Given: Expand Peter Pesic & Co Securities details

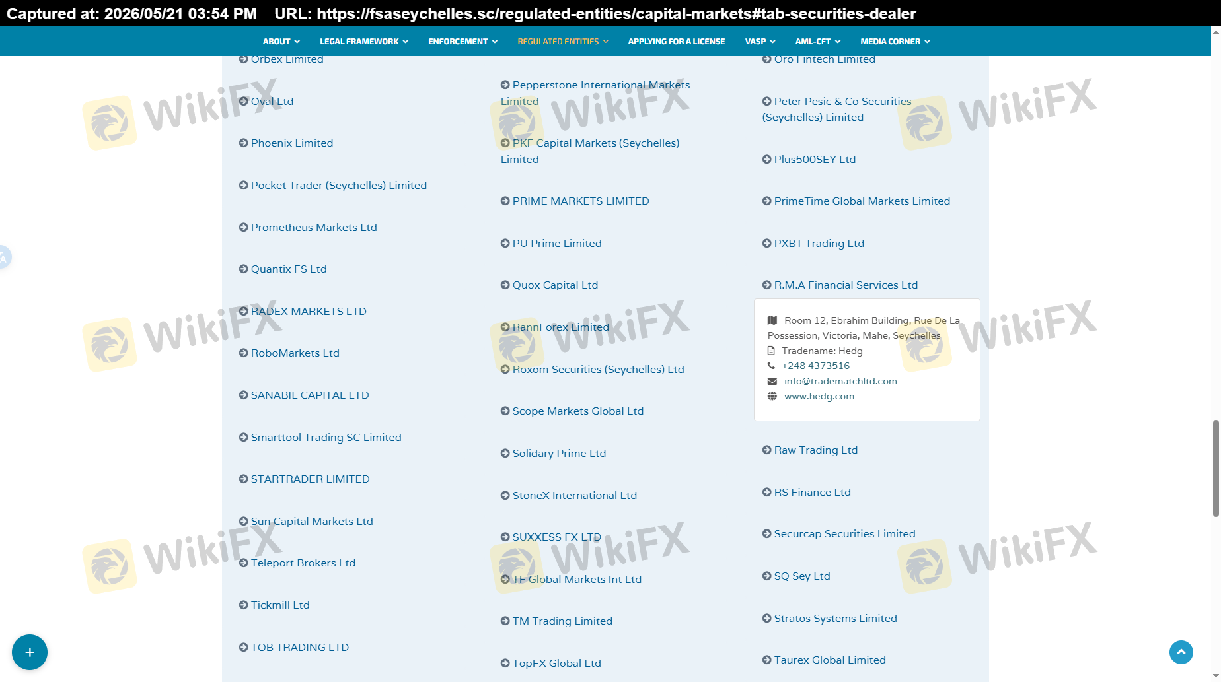Looking at the screenshot, I should (837, 109).
